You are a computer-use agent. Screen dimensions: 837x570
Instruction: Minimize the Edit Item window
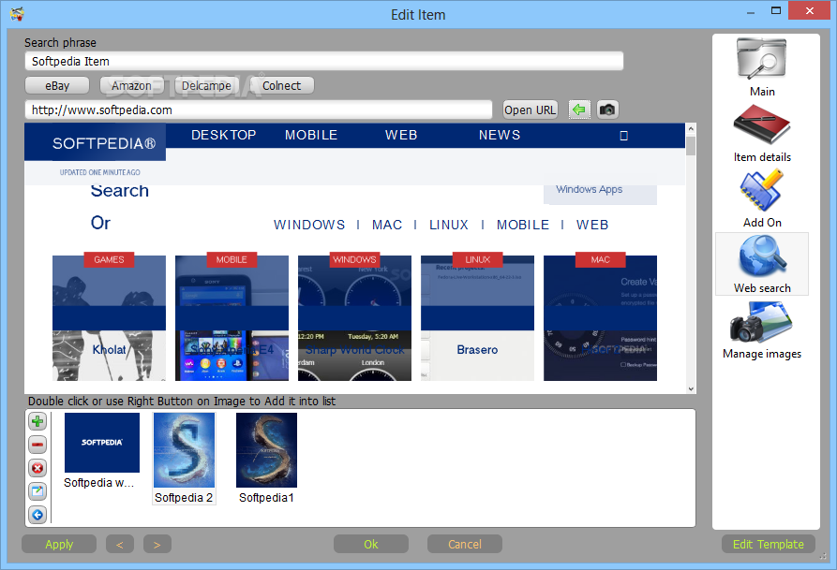pos(751,11)
